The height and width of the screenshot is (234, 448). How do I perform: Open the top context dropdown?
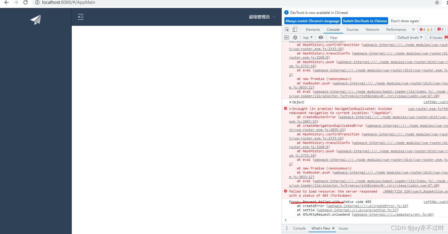308,38
